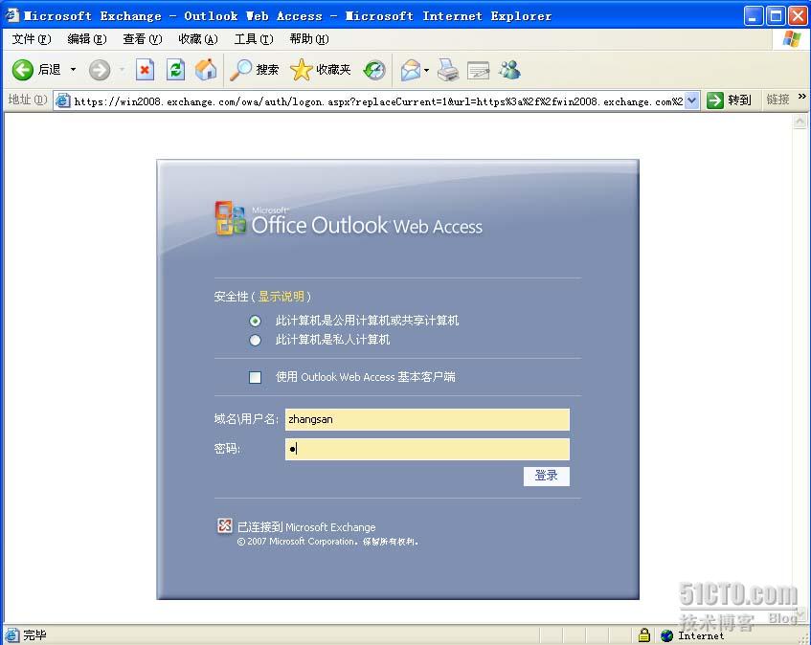Viewport: 811px width, 645px height.
Task: Expand the 链接 links toolbar chevron
Action: pos(802,97)
